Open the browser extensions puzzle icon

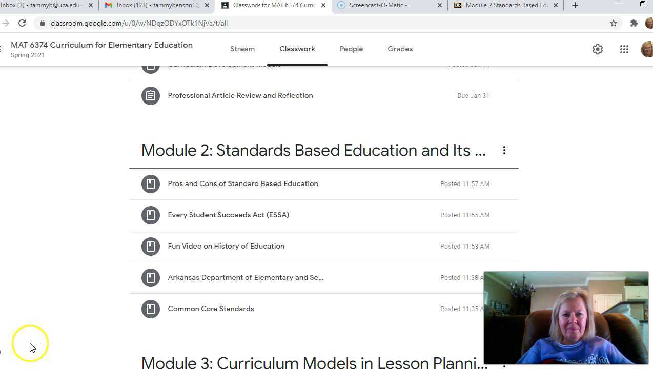click(634, 23)
